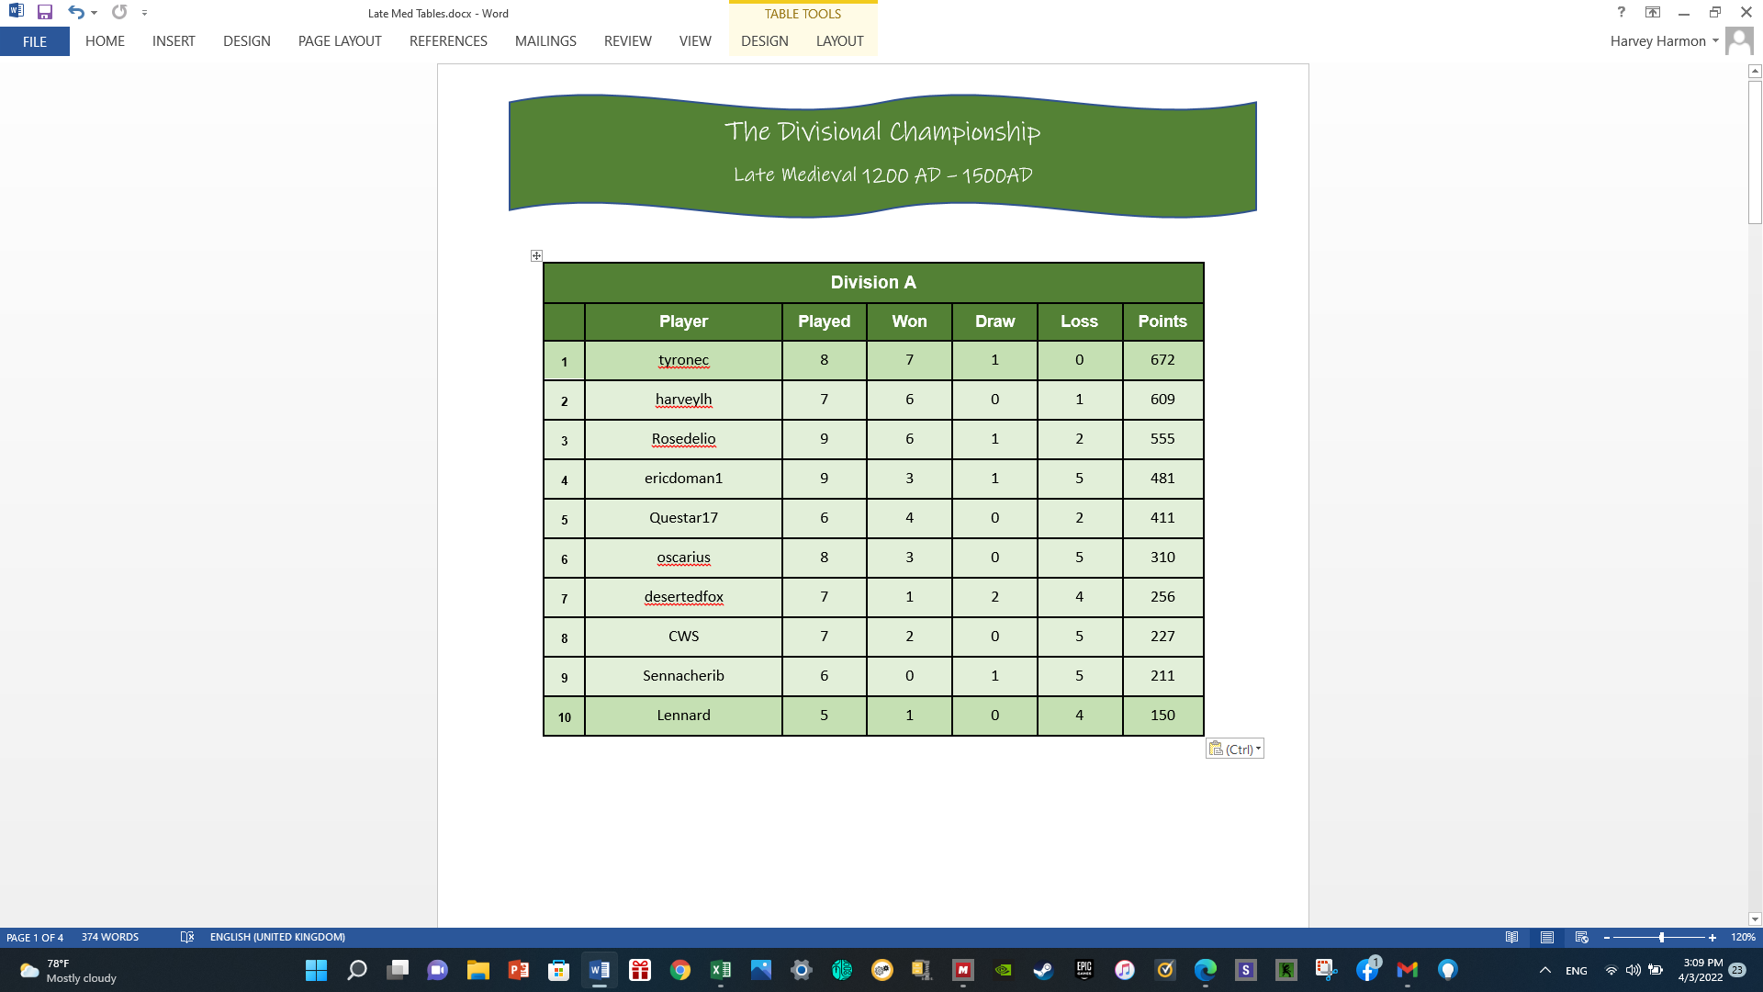Open the VIEW ribbon tab

tap(695, 41)
